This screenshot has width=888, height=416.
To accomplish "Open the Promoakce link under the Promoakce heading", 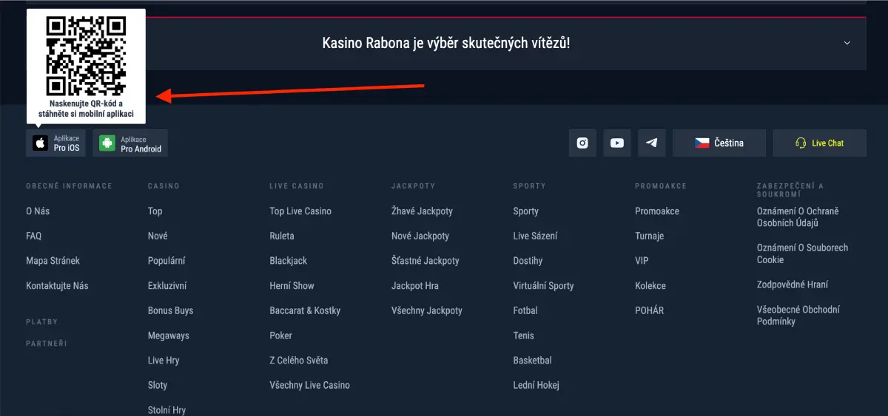I will click(657, 211).
